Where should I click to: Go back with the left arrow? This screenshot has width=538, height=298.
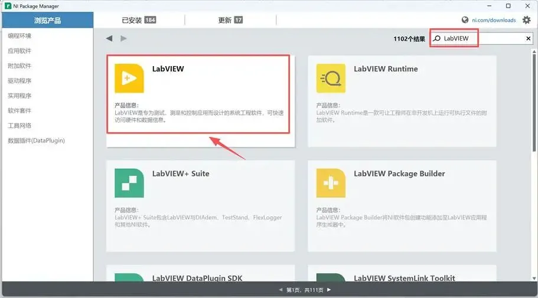(109, 38)
